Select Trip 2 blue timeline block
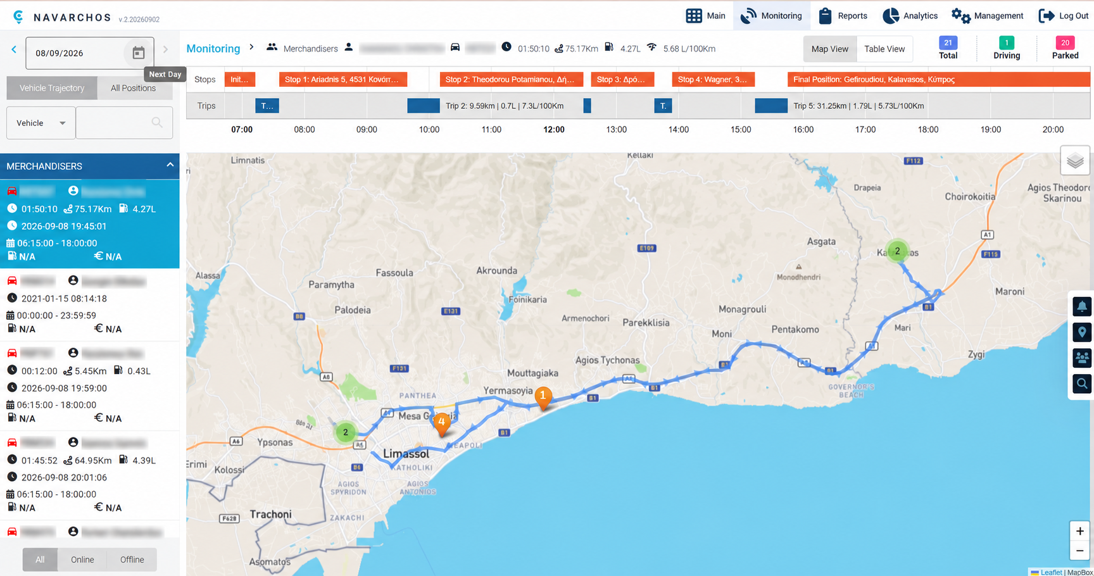The image size is (1094, 576). click(424, 106)
